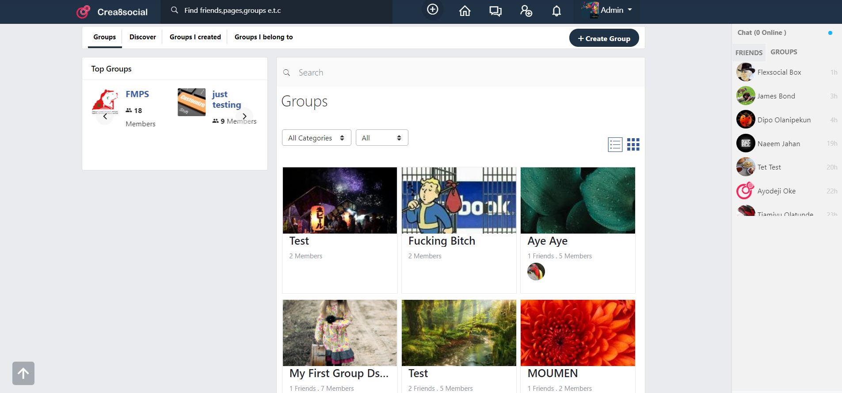Open James Bond chat avatar

click(746, 96)
